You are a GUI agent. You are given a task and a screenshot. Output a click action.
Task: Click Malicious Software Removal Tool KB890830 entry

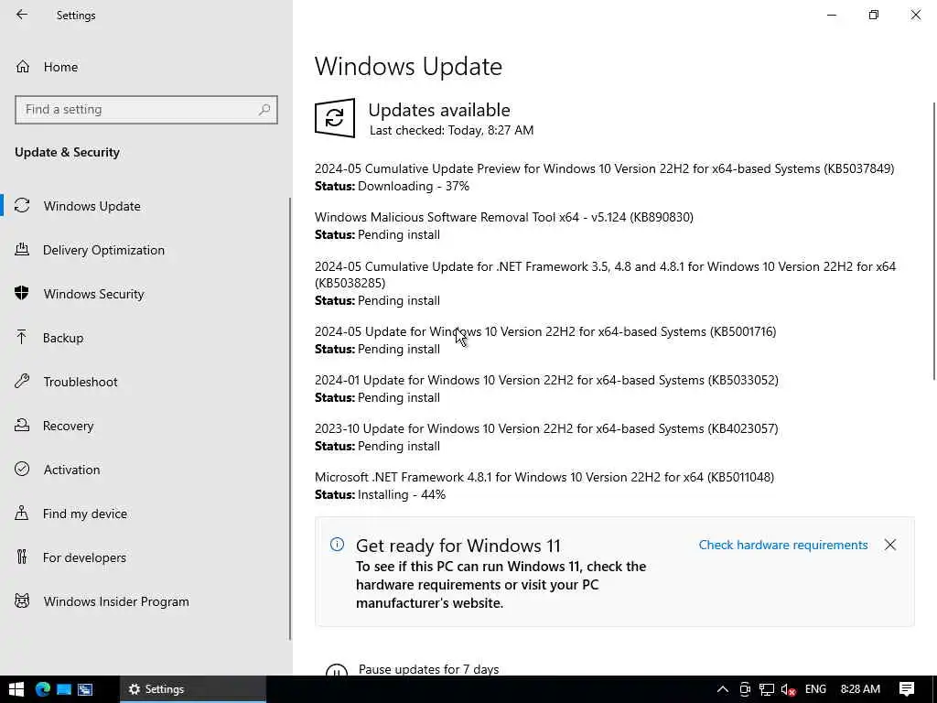(x=504, y=217)
